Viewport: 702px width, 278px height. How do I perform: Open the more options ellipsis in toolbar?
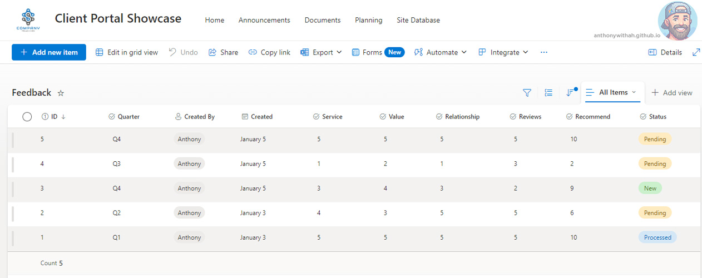point(544,52)
